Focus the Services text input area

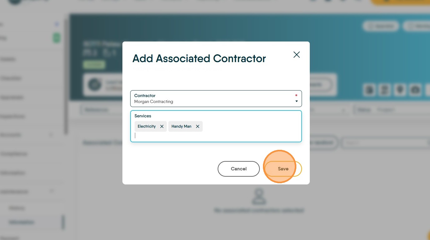216,135
